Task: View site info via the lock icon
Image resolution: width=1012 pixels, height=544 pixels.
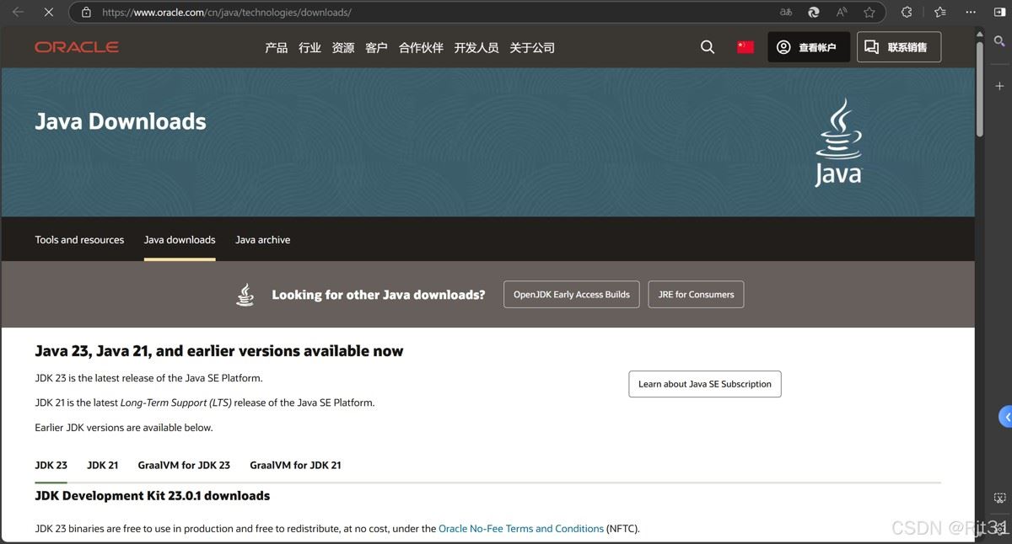Action: [86, 13]
